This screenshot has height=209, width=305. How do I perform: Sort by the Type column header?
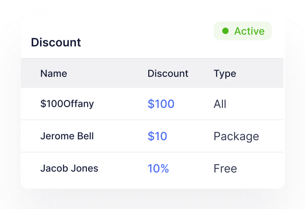pyautogui.click(x=225, y=73)
